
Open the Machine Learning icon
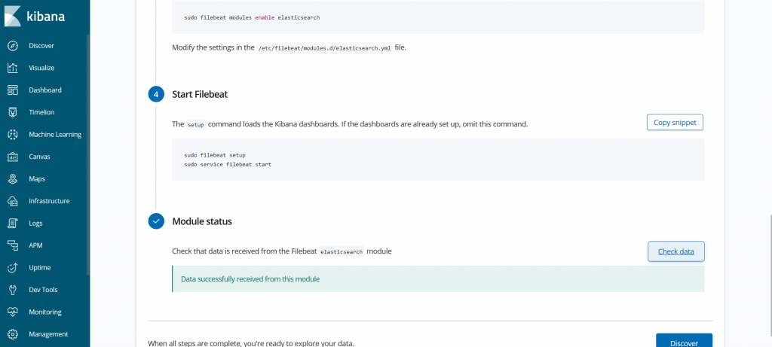[13, 134]
